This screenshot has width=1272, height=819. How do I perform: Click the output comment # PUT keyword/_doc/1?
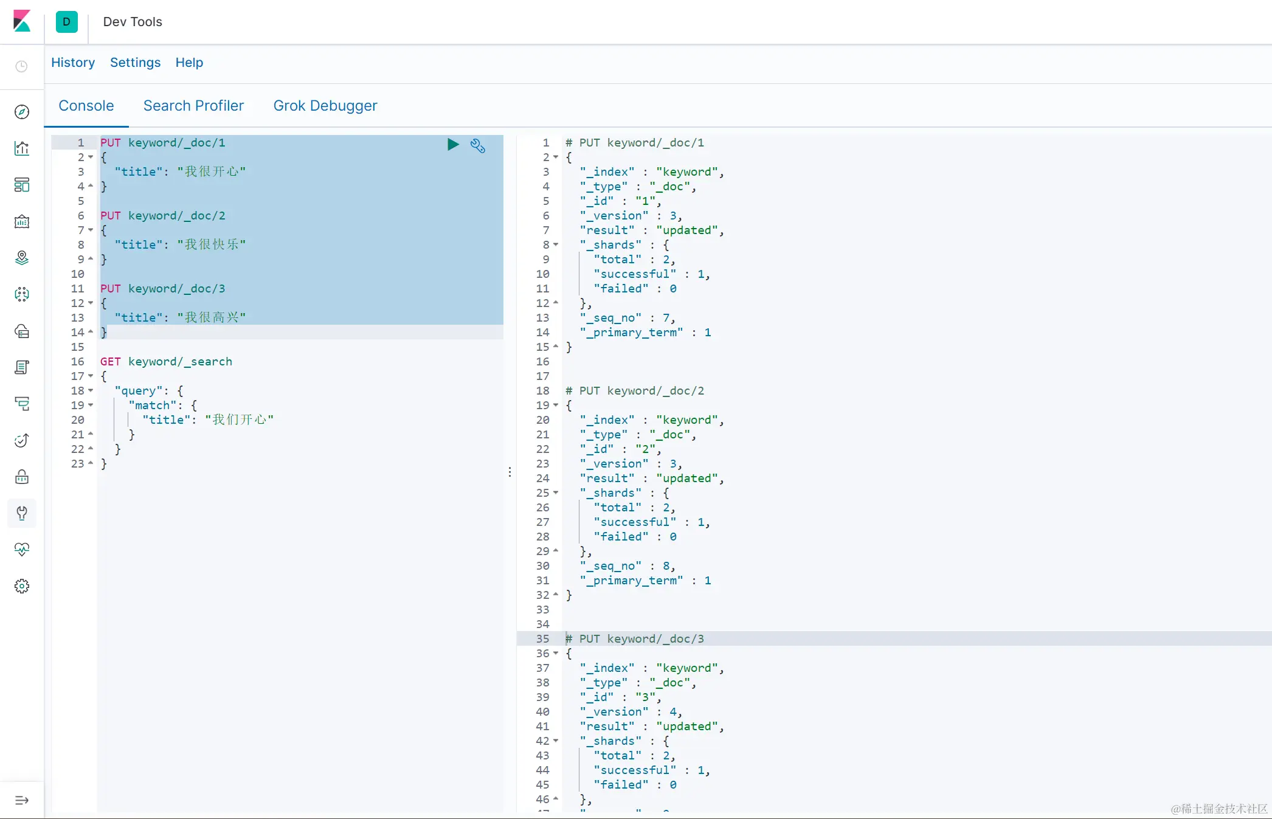pyautogui.click(x=635, y=142)
